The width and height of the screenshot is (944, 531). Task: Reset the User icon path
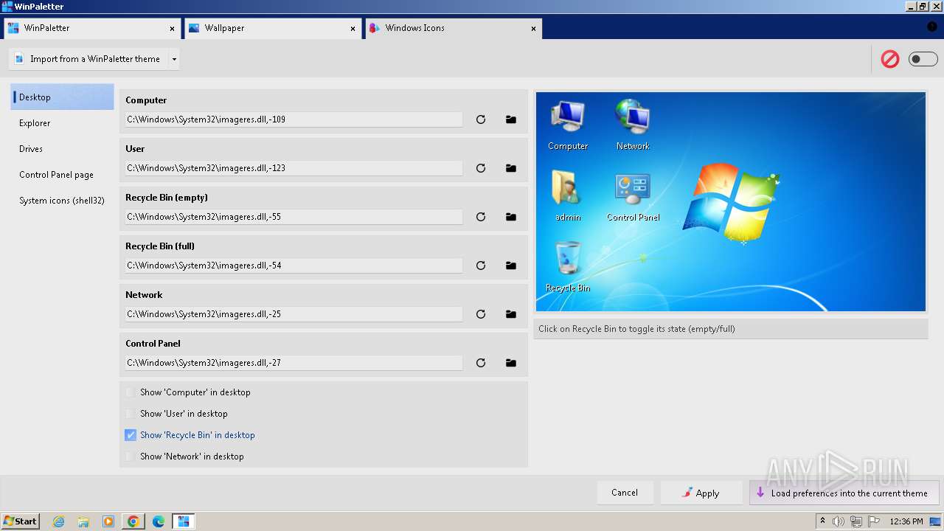tap(481, 168)
